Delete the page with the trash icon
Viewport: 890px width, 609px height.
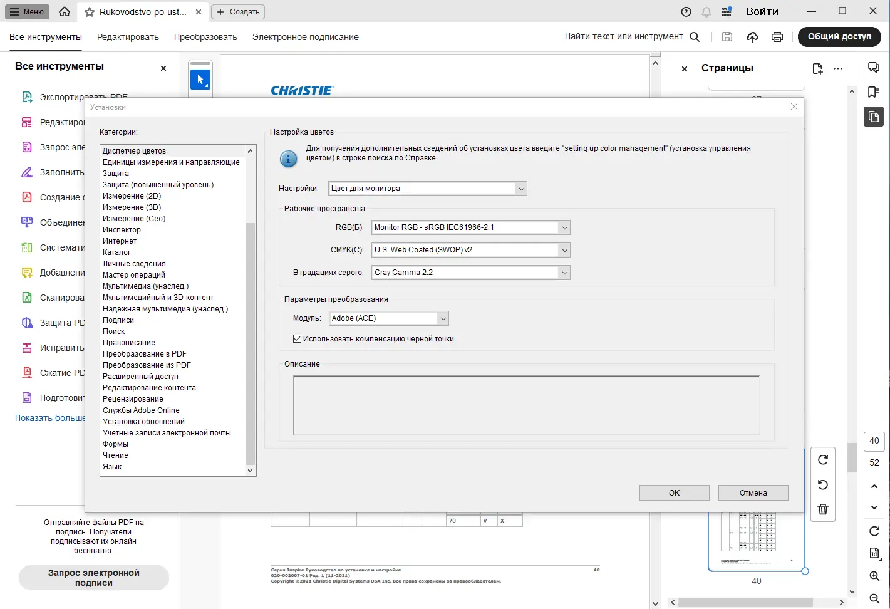[x=823, y=509]
